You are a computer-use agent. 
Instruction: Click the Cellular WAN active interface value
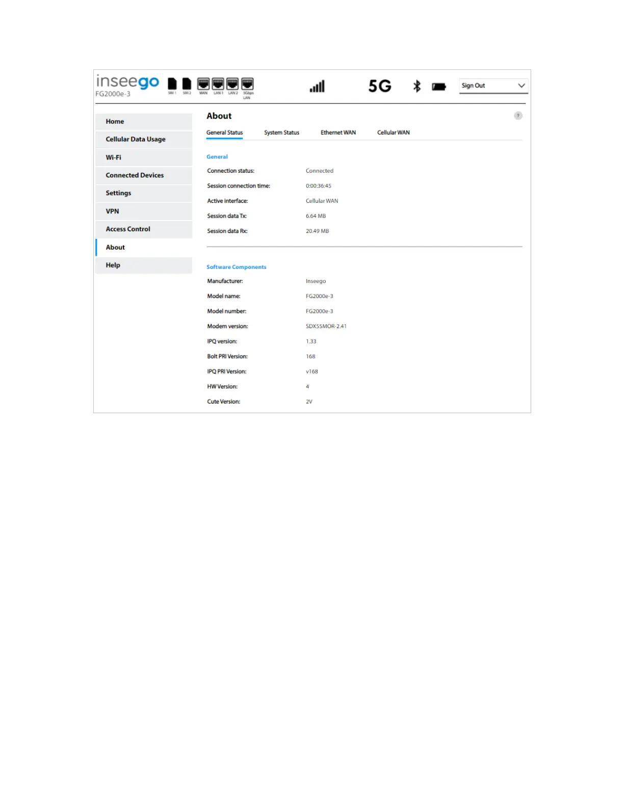pos(322,201)
